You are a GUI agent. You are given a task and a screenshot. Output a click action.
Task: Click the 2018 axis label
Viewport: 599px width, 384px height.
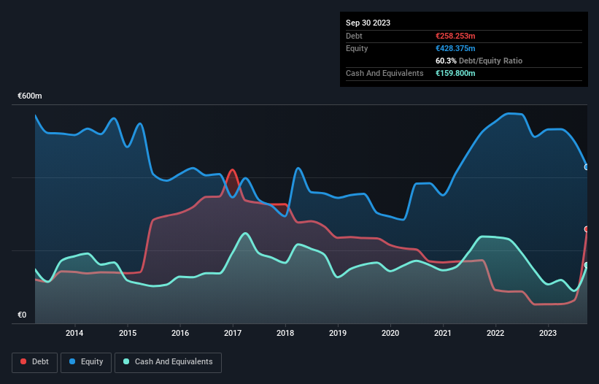coord(285,333)
